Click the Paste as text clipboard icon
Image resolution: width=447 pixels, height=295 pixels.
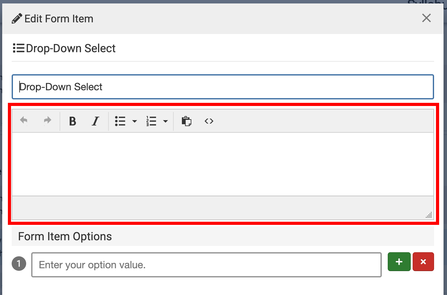click(x=186, y=121)
